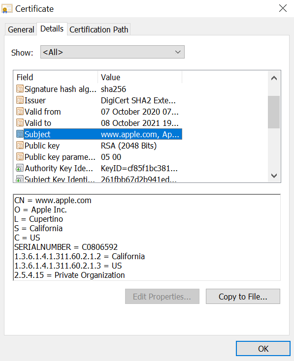Select the Public key parameters icon
294x361 pixels.
point(20,156)
